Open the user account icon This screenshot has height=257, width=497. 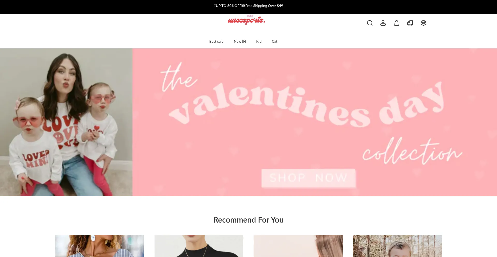(x=383, y=23)
